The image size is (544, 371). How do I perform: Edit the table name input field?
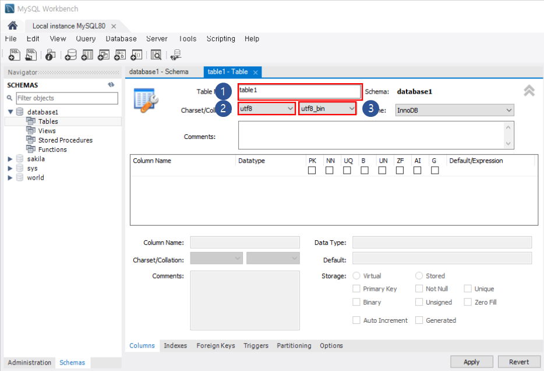(299, 91)
